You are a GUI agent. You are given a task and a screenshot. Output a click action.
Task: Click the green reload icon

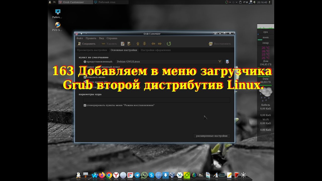(169, 44)
